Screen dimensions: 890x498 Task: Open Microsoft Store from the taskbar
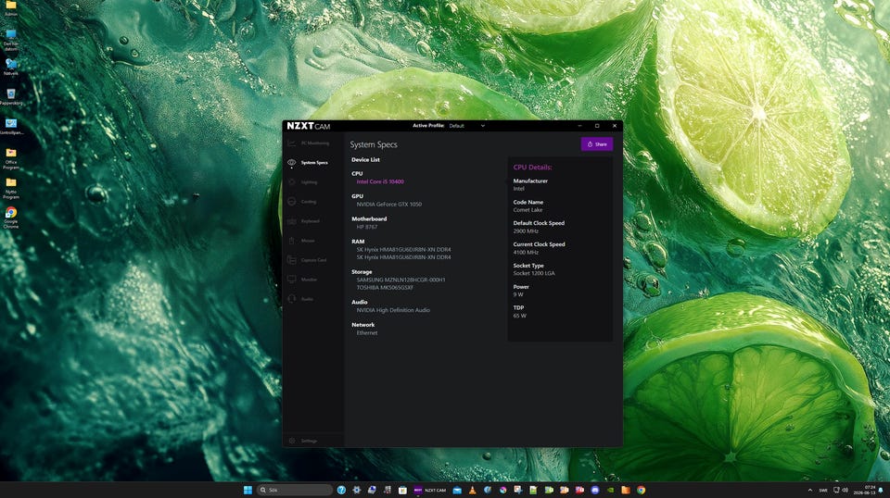(402, 490)
